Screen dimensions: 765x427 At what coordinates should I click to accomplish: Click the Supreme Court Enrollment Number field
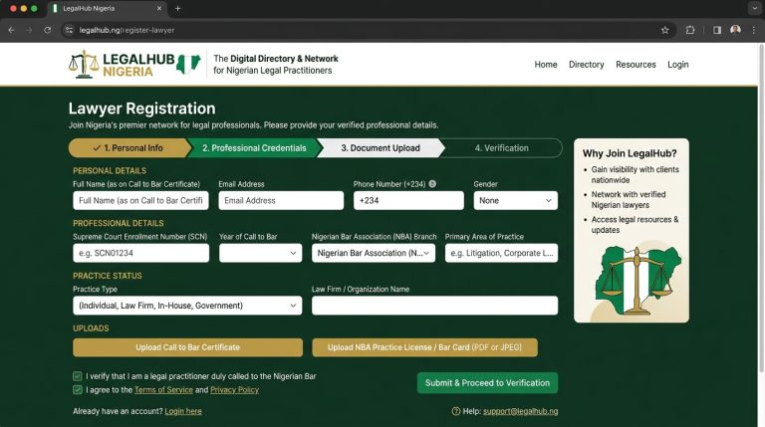(x=141, y=253)
